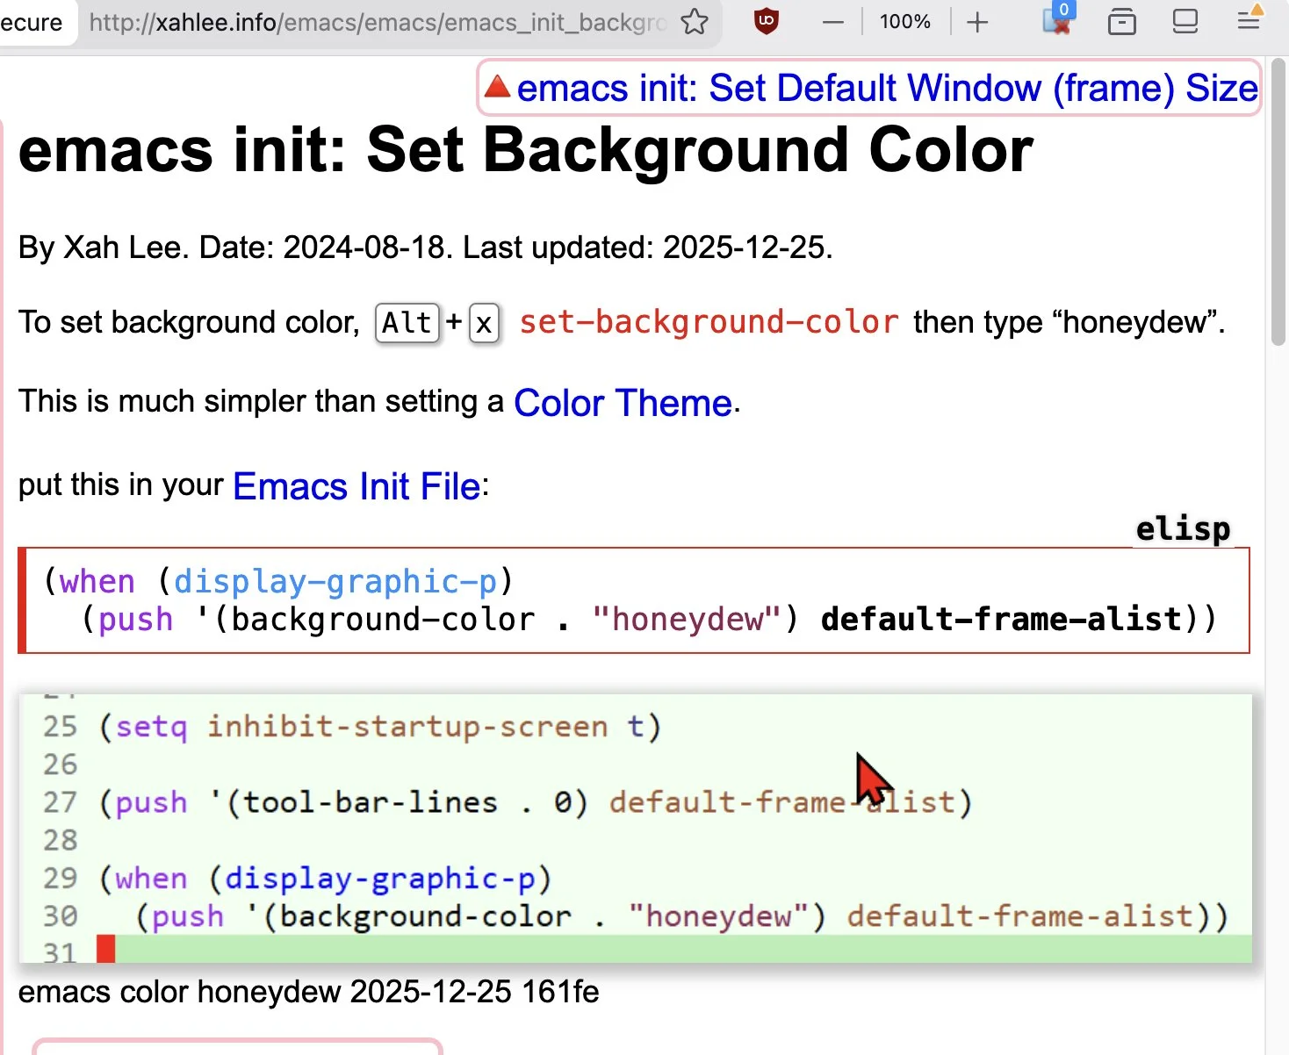Click 'tool-bar-lines' on screenshot line 27
This screenshot has width=1289, height=1055.
pyautogui.click(x=370, y=802)
